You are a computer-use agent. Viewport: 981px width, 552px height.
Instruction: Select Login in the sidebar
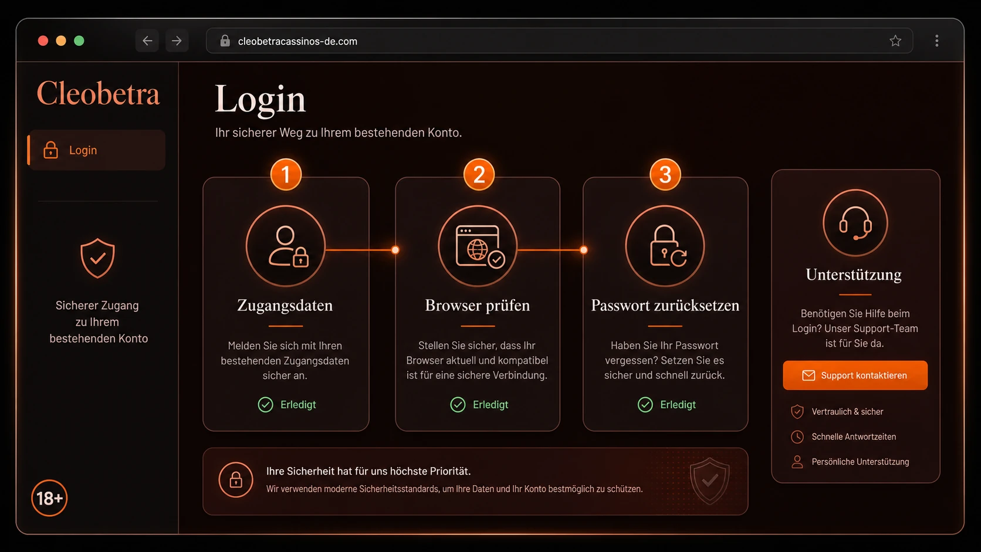click(x=97, y=150)
